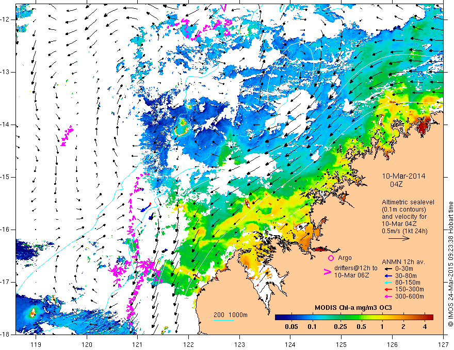This screenshot has height=350, width=454.
Task: Click the longitude label 123
Action: point(239,344)
